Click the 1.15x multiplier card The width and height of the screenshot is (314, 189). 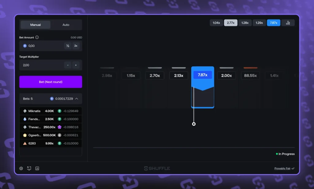[131, 76]
